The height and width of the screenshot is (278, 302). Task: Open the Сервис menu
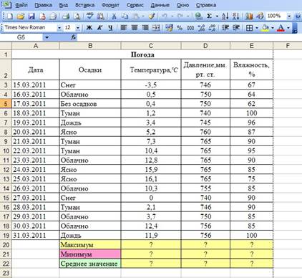[135, 5]
